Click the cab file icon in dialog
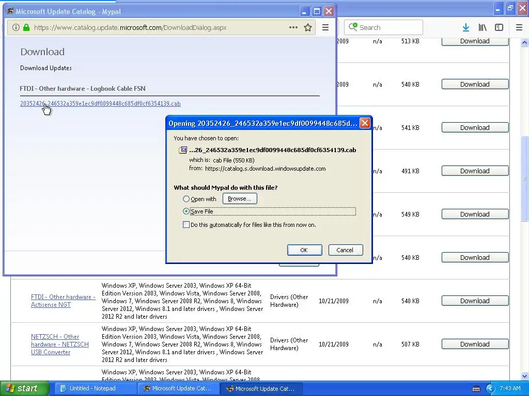This screenshot has width=529, height=396. point(183,150)
